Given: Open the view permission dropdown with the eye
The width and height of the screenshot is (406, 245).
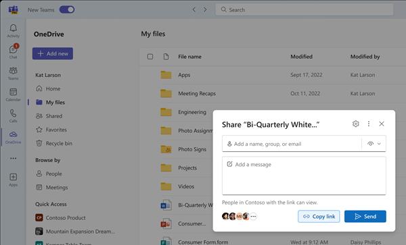Looking at the screenshot, I should click(374, 144).
